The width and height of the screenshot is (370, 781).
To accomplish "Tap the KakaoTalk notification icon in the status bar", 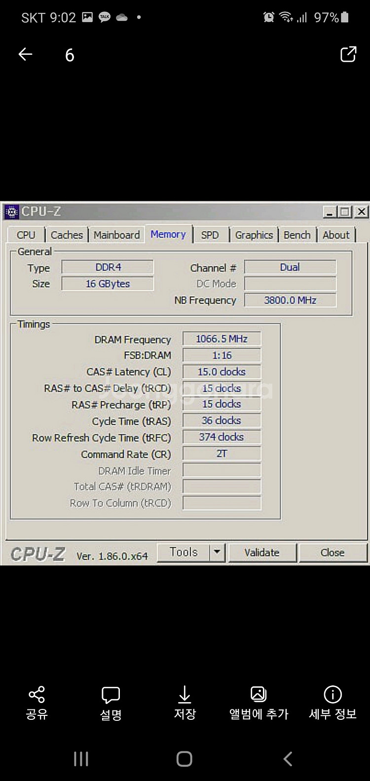I will click(x=105, y=17).
